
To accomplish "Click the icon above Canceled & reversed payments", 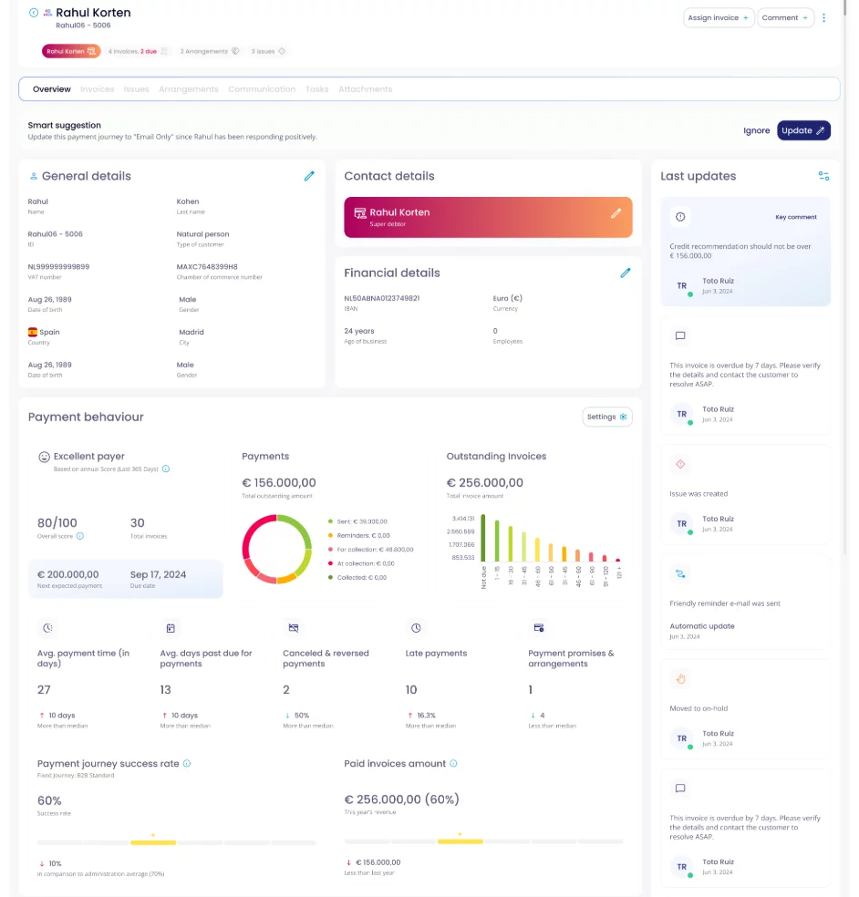I will (294, 628).
